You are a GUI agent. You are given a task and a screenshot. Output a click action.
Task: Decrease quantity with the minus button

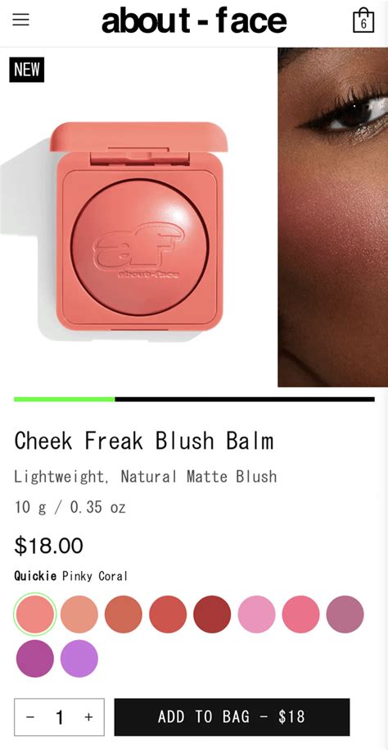click(x=30, y=717)
